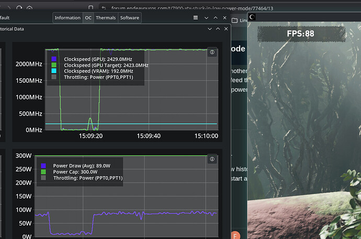Click the Clockspeed (GPU) purple legend swatch
The width and height of the screenshot is (361, 239).
pyautogui.click(x=53, y=58)
